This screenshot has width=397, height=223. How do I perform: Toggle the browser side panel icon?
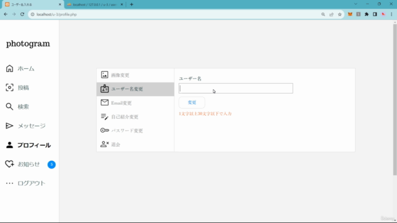tap(375, 14)
